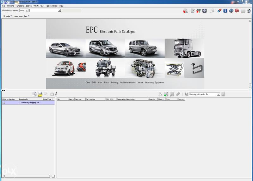
Task: Click the red car lift icon
Action: pyautogui.click(x=237, y=11)
